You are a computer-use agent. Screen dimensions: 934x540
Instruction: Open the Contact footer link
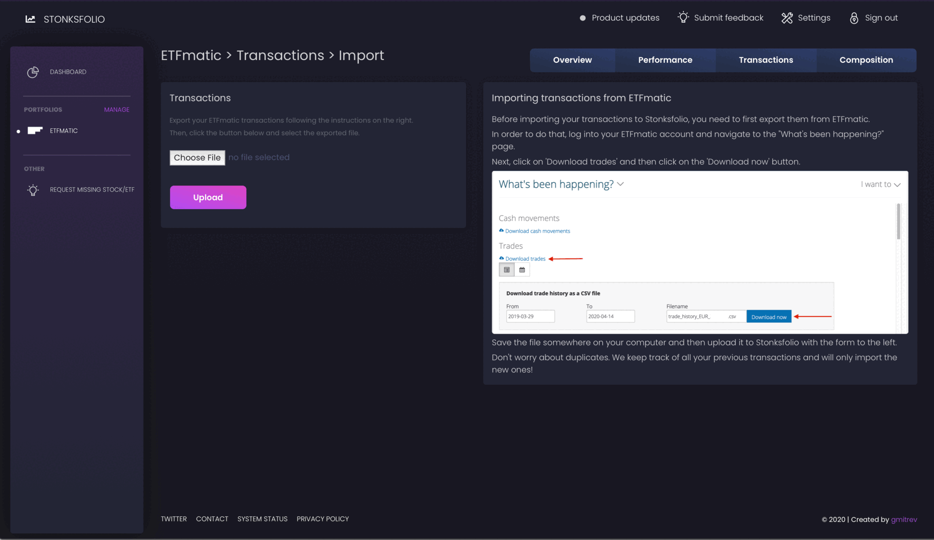pyautogui.click(x=212, y=519)
